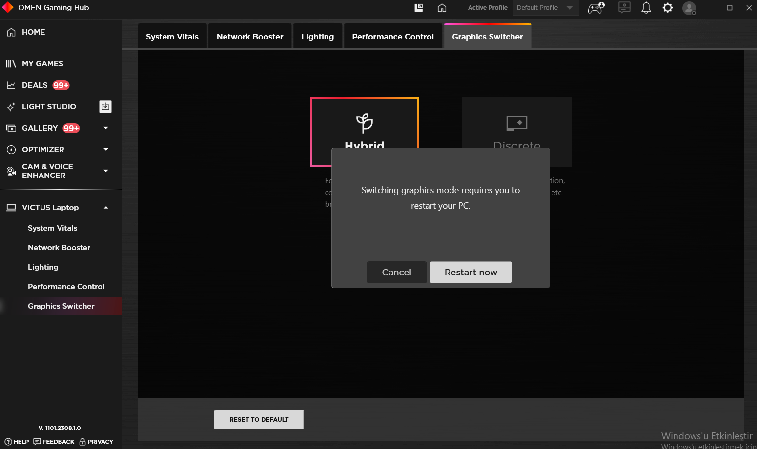Screen dimensions: 757x449
Task: Expand the Gallery sidebar section
Action: pyautogui.click(x=106, y=128)
